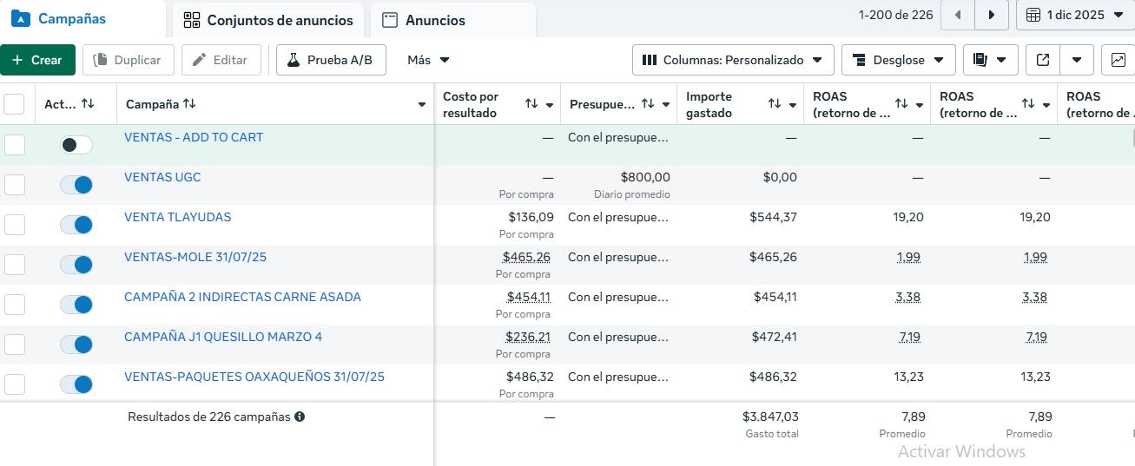
Task: Open the reports icon dropdown
Action: 989,60
